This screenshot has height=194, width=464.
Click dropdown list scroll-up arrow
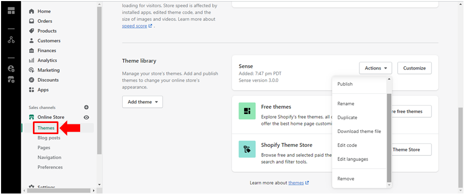(x=389, y=79)
